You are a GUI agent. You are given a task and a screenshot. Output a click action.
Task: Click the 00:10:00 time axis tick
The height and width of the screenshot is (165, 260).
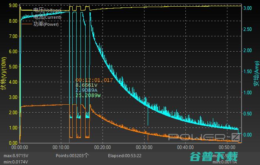coord(61,147)
